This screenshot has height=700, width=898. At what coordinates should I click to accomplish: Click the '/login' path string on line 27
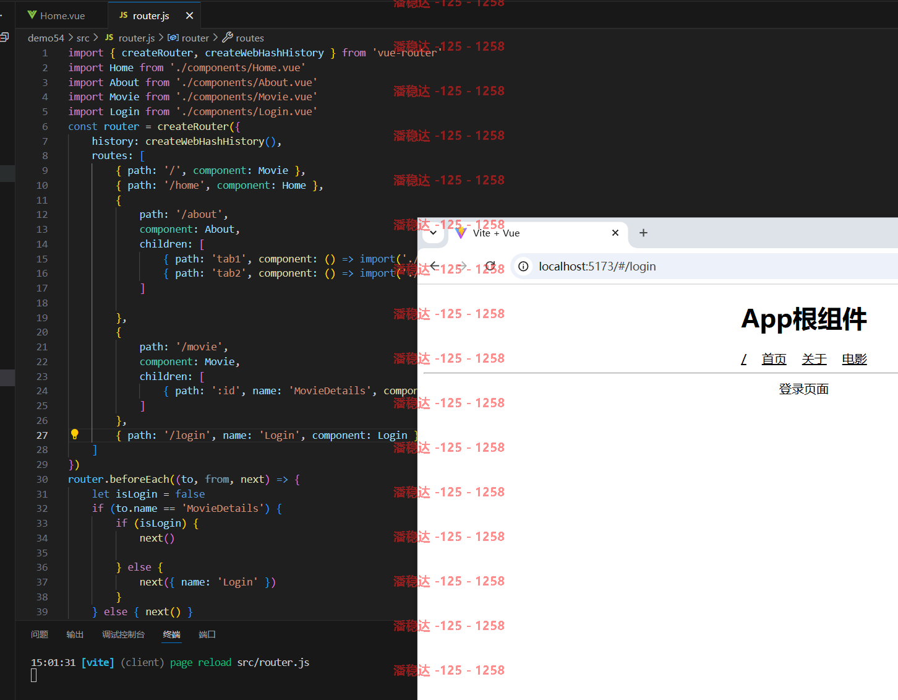[187, 435]
